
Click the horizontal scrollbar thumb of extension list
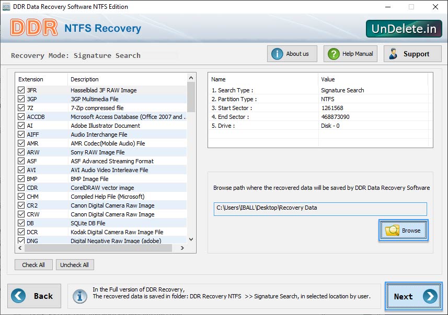(x=98, y=248)
